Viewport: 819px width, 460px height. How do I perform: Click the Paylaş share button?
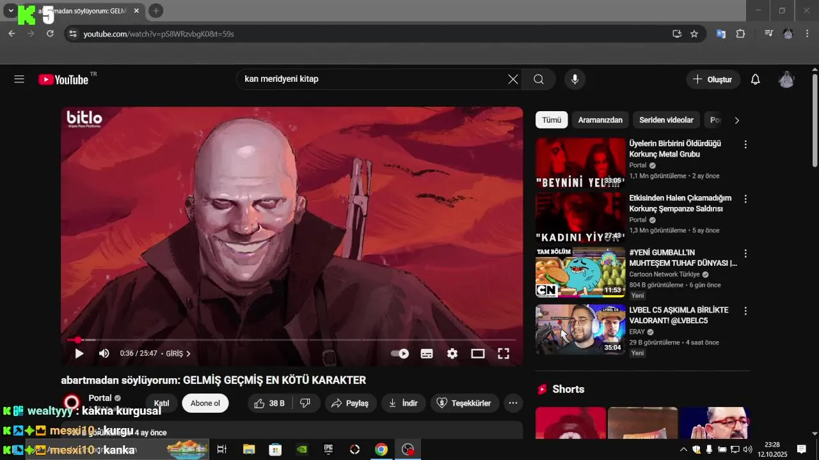coord(350,403)
